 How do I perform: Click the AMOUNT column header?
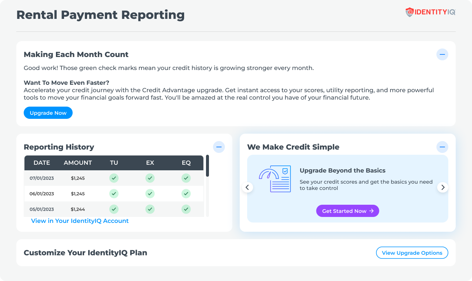[x=78, y=163]
